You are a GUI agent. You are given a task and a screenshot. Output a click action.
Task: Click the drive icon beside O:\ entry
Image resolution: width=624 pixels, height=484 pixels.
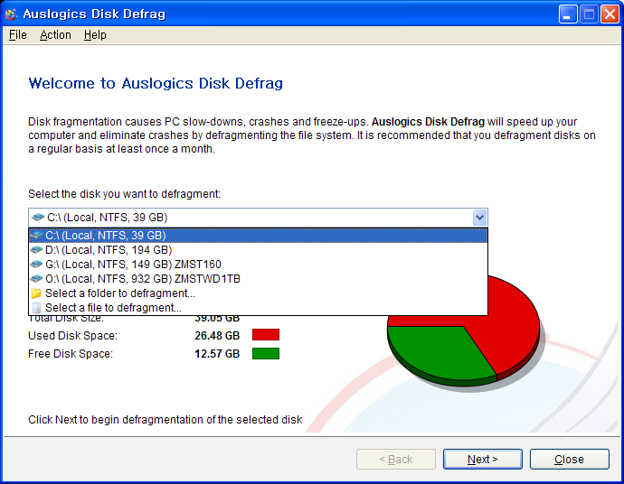[x=36, y=278]
